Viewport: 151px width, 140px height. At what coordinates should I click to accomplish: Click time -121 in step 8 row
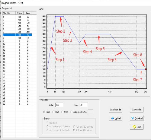[x=28, y=38]
